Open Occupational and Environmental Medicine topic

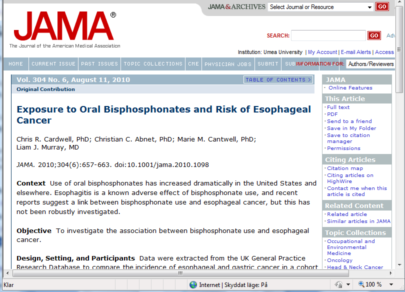point(351,247)
